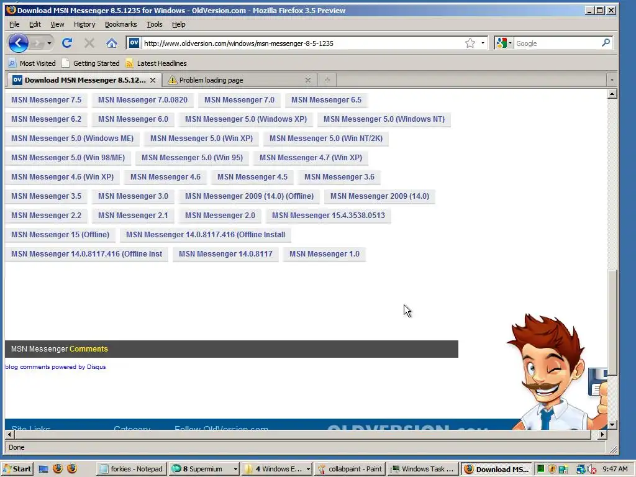Close the Download MSN Messenger tab
The image size is (636, 477).
(x=153, y=80)
